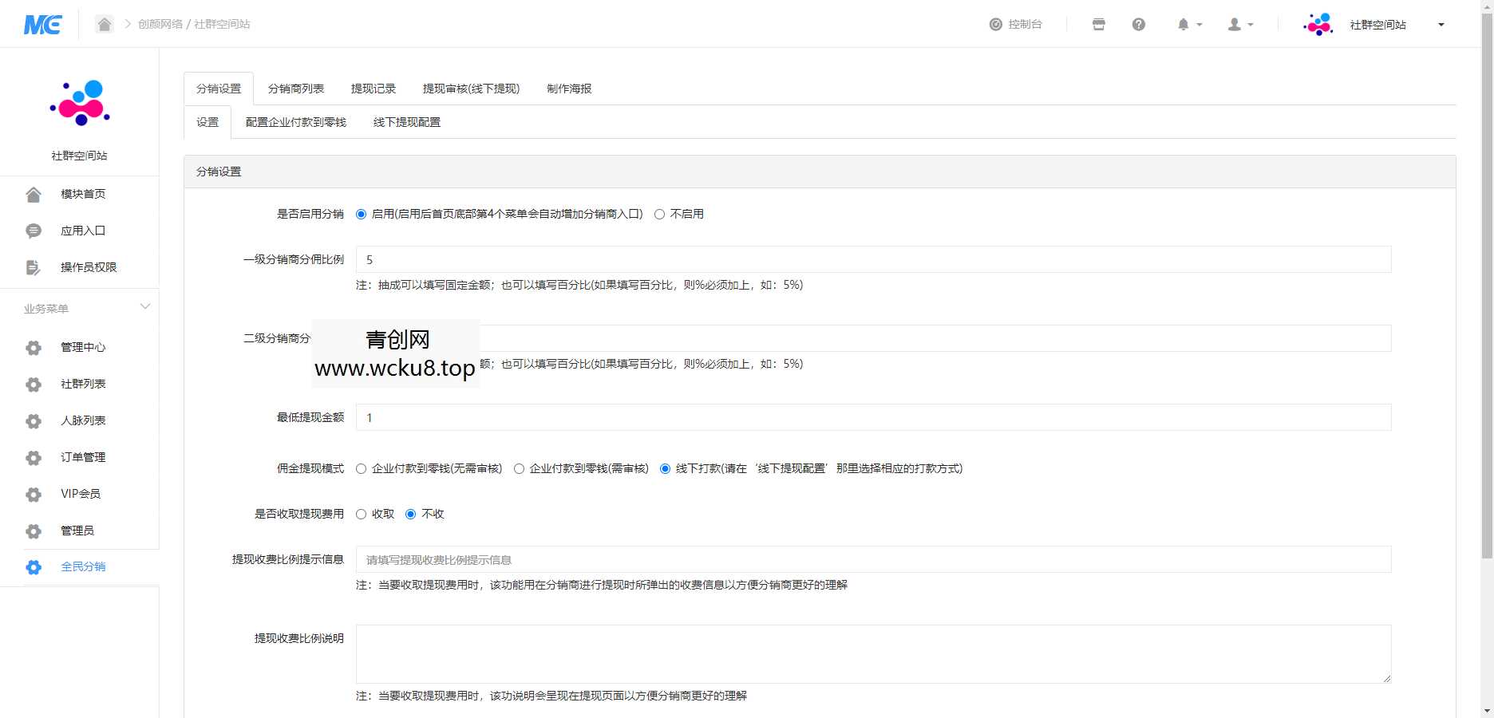The image size is (1494, 718).
Task: Open 订单管理 from the sidebar
Action: [81, 457]
